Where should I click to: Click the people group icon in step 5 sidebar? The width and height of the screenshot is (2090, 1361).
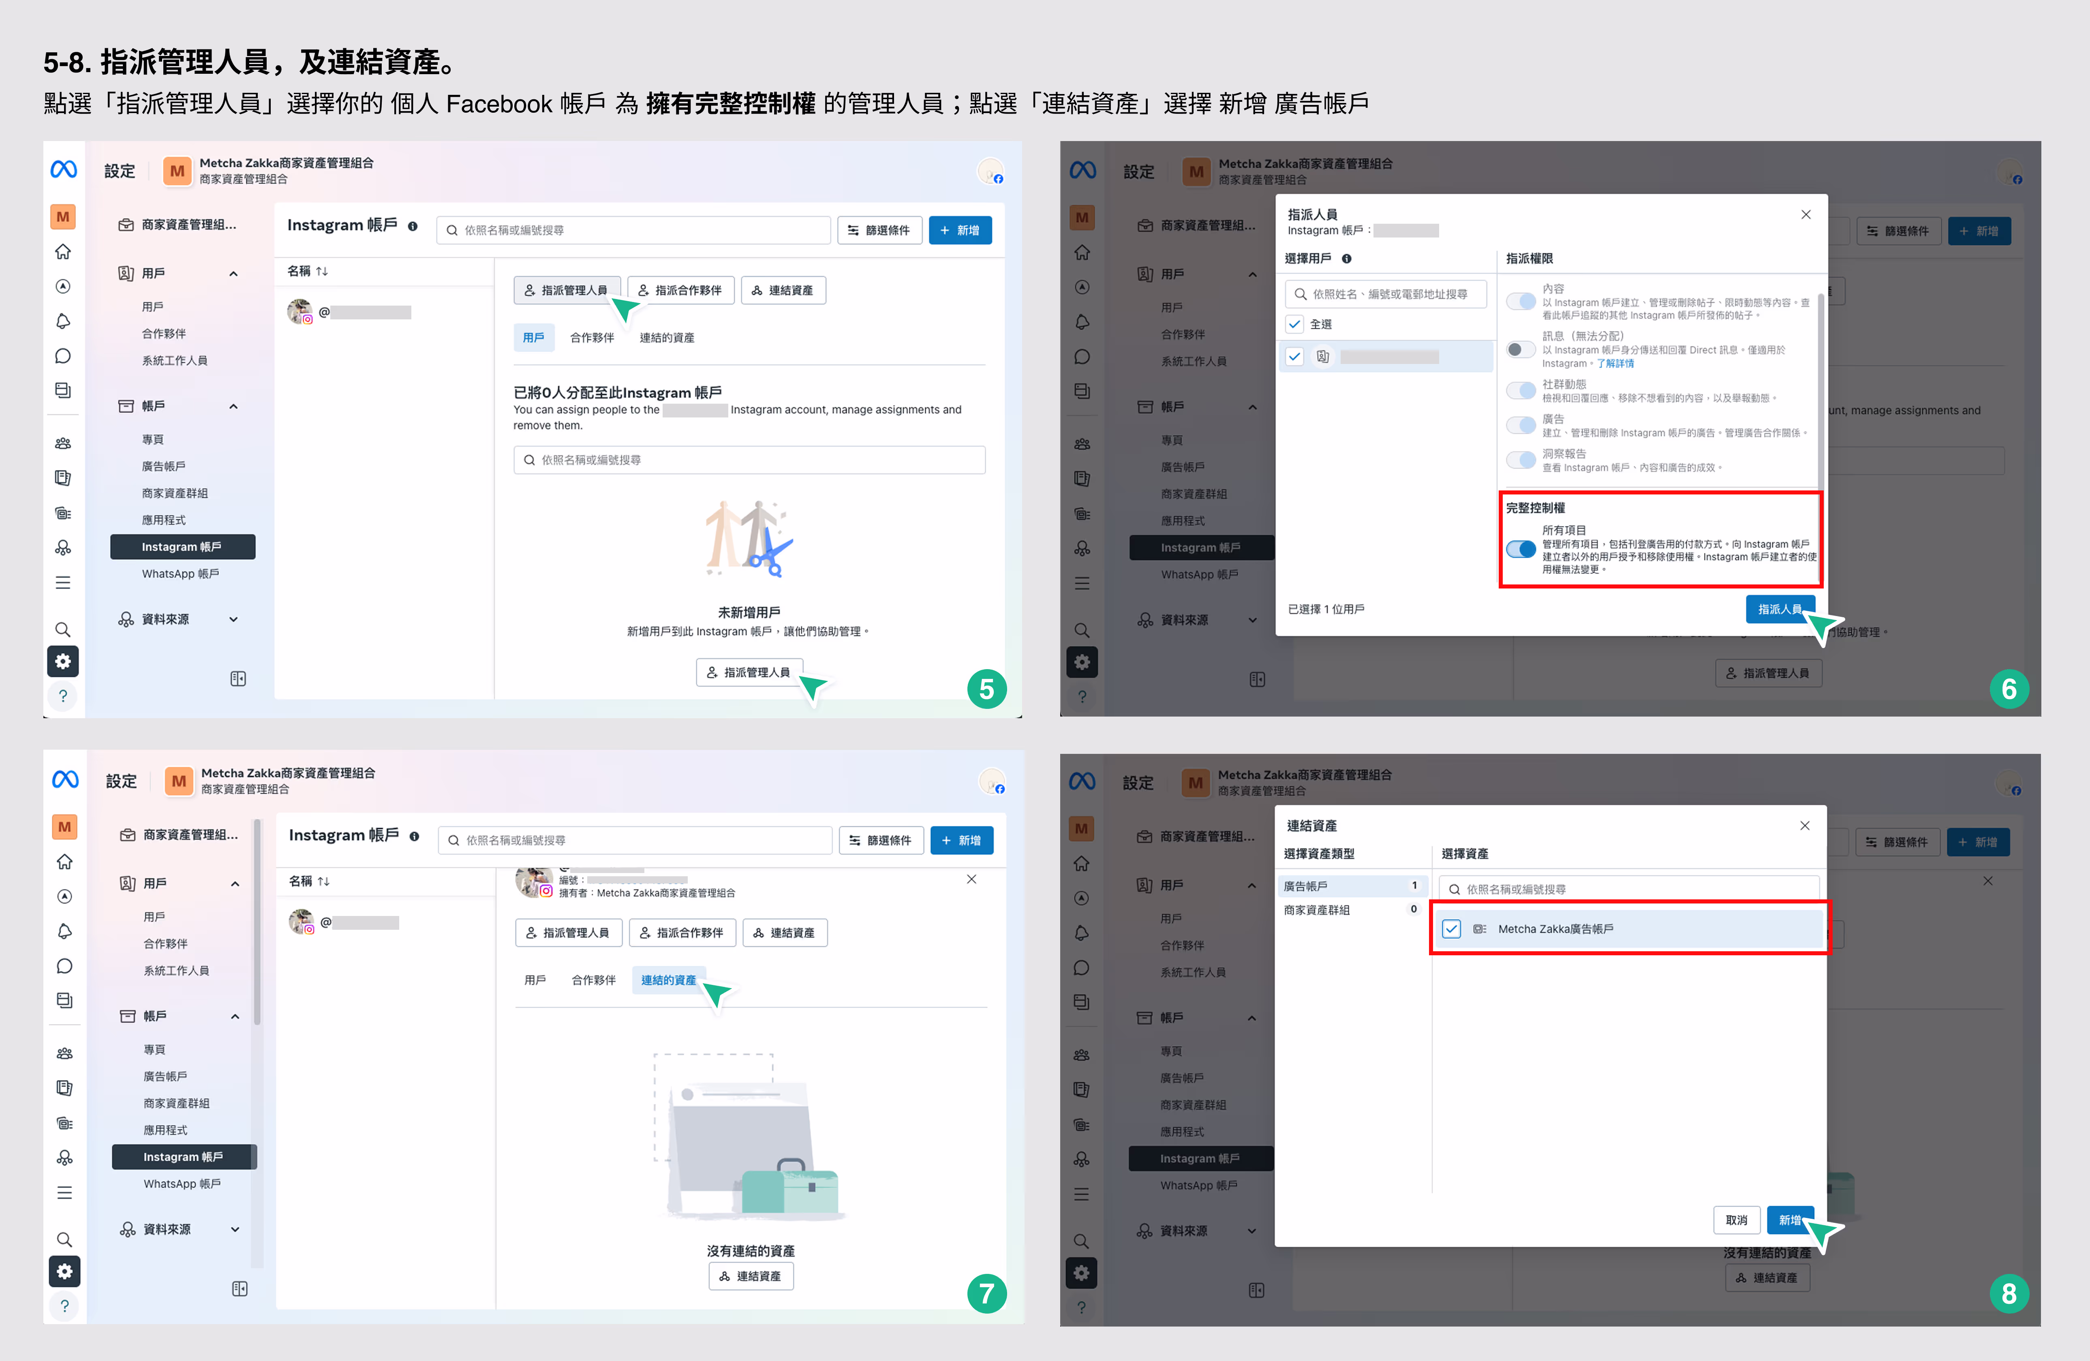coord(63,443)
